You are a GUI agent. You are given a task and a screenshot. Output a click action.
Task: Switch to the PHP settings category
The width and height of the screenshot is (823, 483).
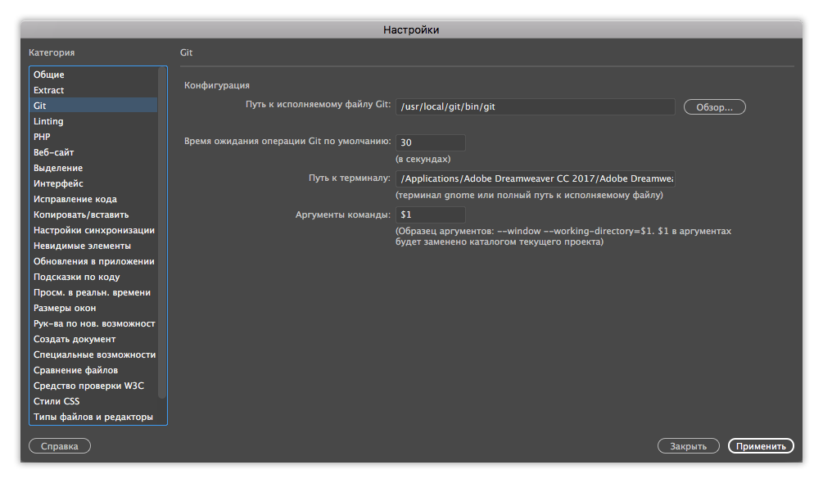[x=47, y=136]
